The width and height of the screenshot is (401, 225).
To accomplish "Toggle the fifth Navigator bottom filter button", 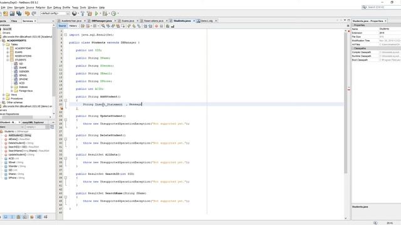I will click(x=32, y=217).
